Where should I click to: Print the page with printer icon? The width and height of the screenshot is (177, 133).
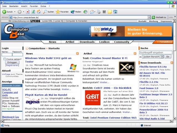click(99, 12)
